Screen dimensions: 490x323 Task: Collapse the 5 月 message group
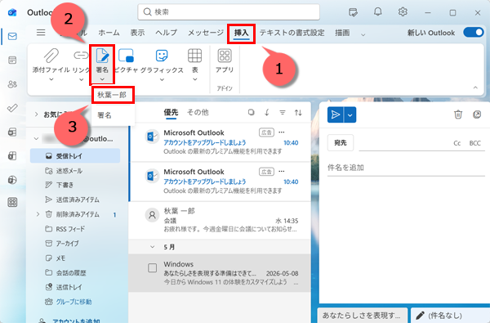pos(152,247)
